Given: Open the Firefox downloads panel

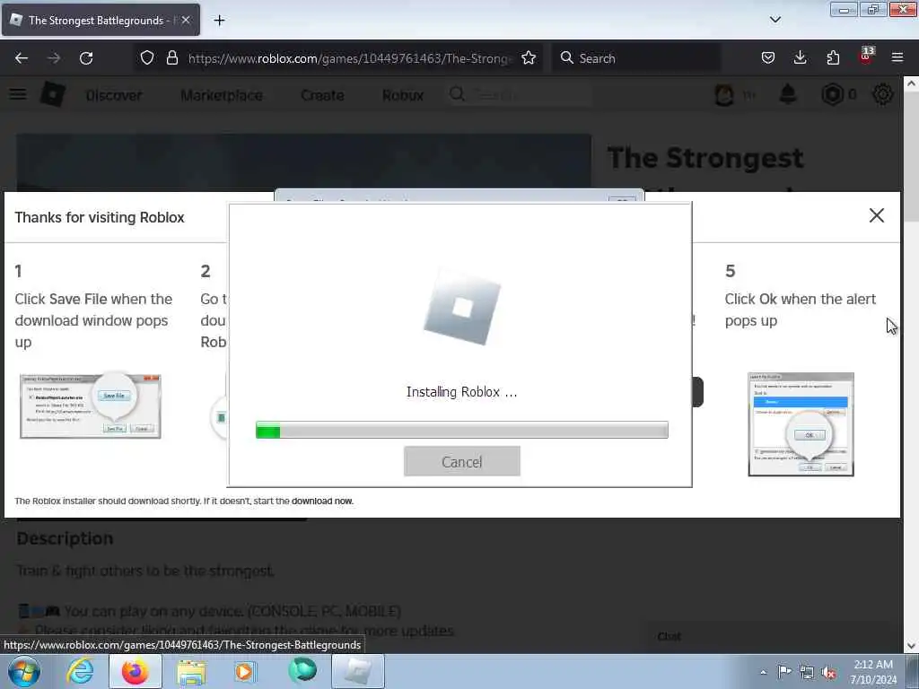Looking at the screenshot, I should 800,58.
